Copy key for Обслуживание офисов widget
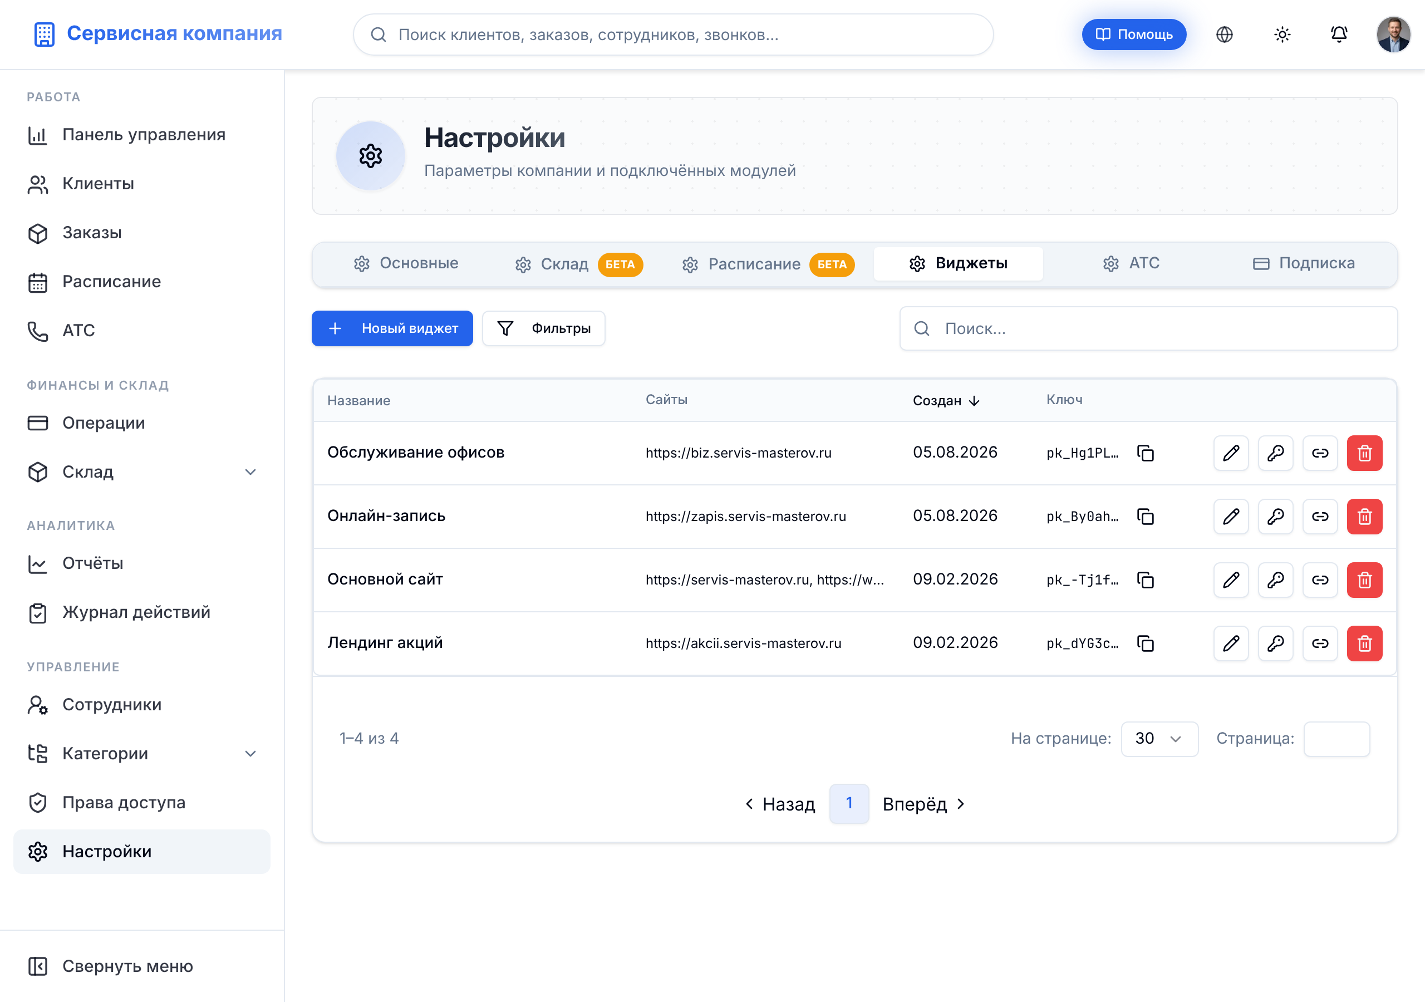 (1145, 453)
